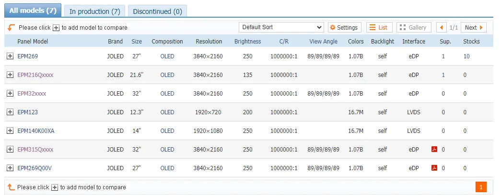
Task: Click LVDS interface cell of EPM140K00XA
Action: [x=414, y=131]
